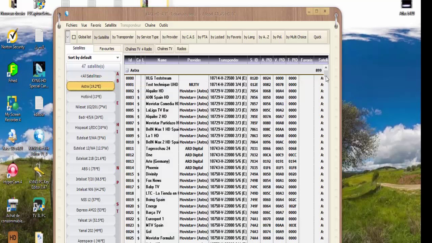This screenshot has width=432, height=243.
Task: Jump to letter N in satellite index
Action: 118,168
